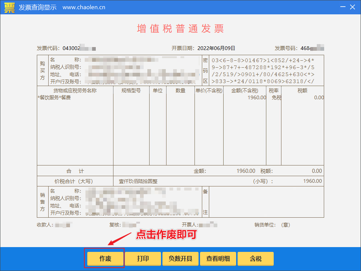
Task: Click the 合计 税额 0.00 value
Action: click(x=317, y=171)
